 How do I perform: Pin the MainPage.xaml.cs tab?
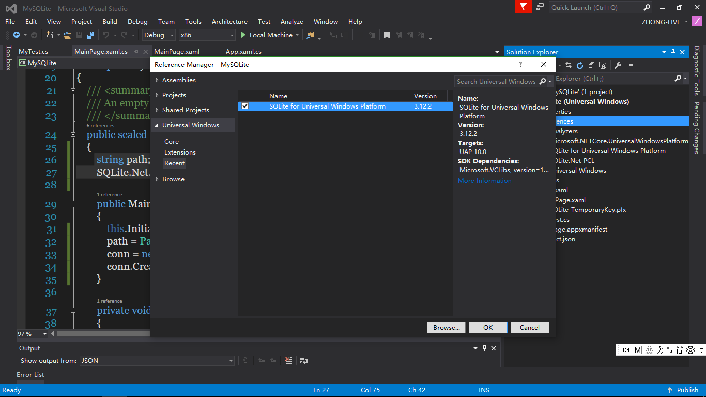click(x=136, y=52)
